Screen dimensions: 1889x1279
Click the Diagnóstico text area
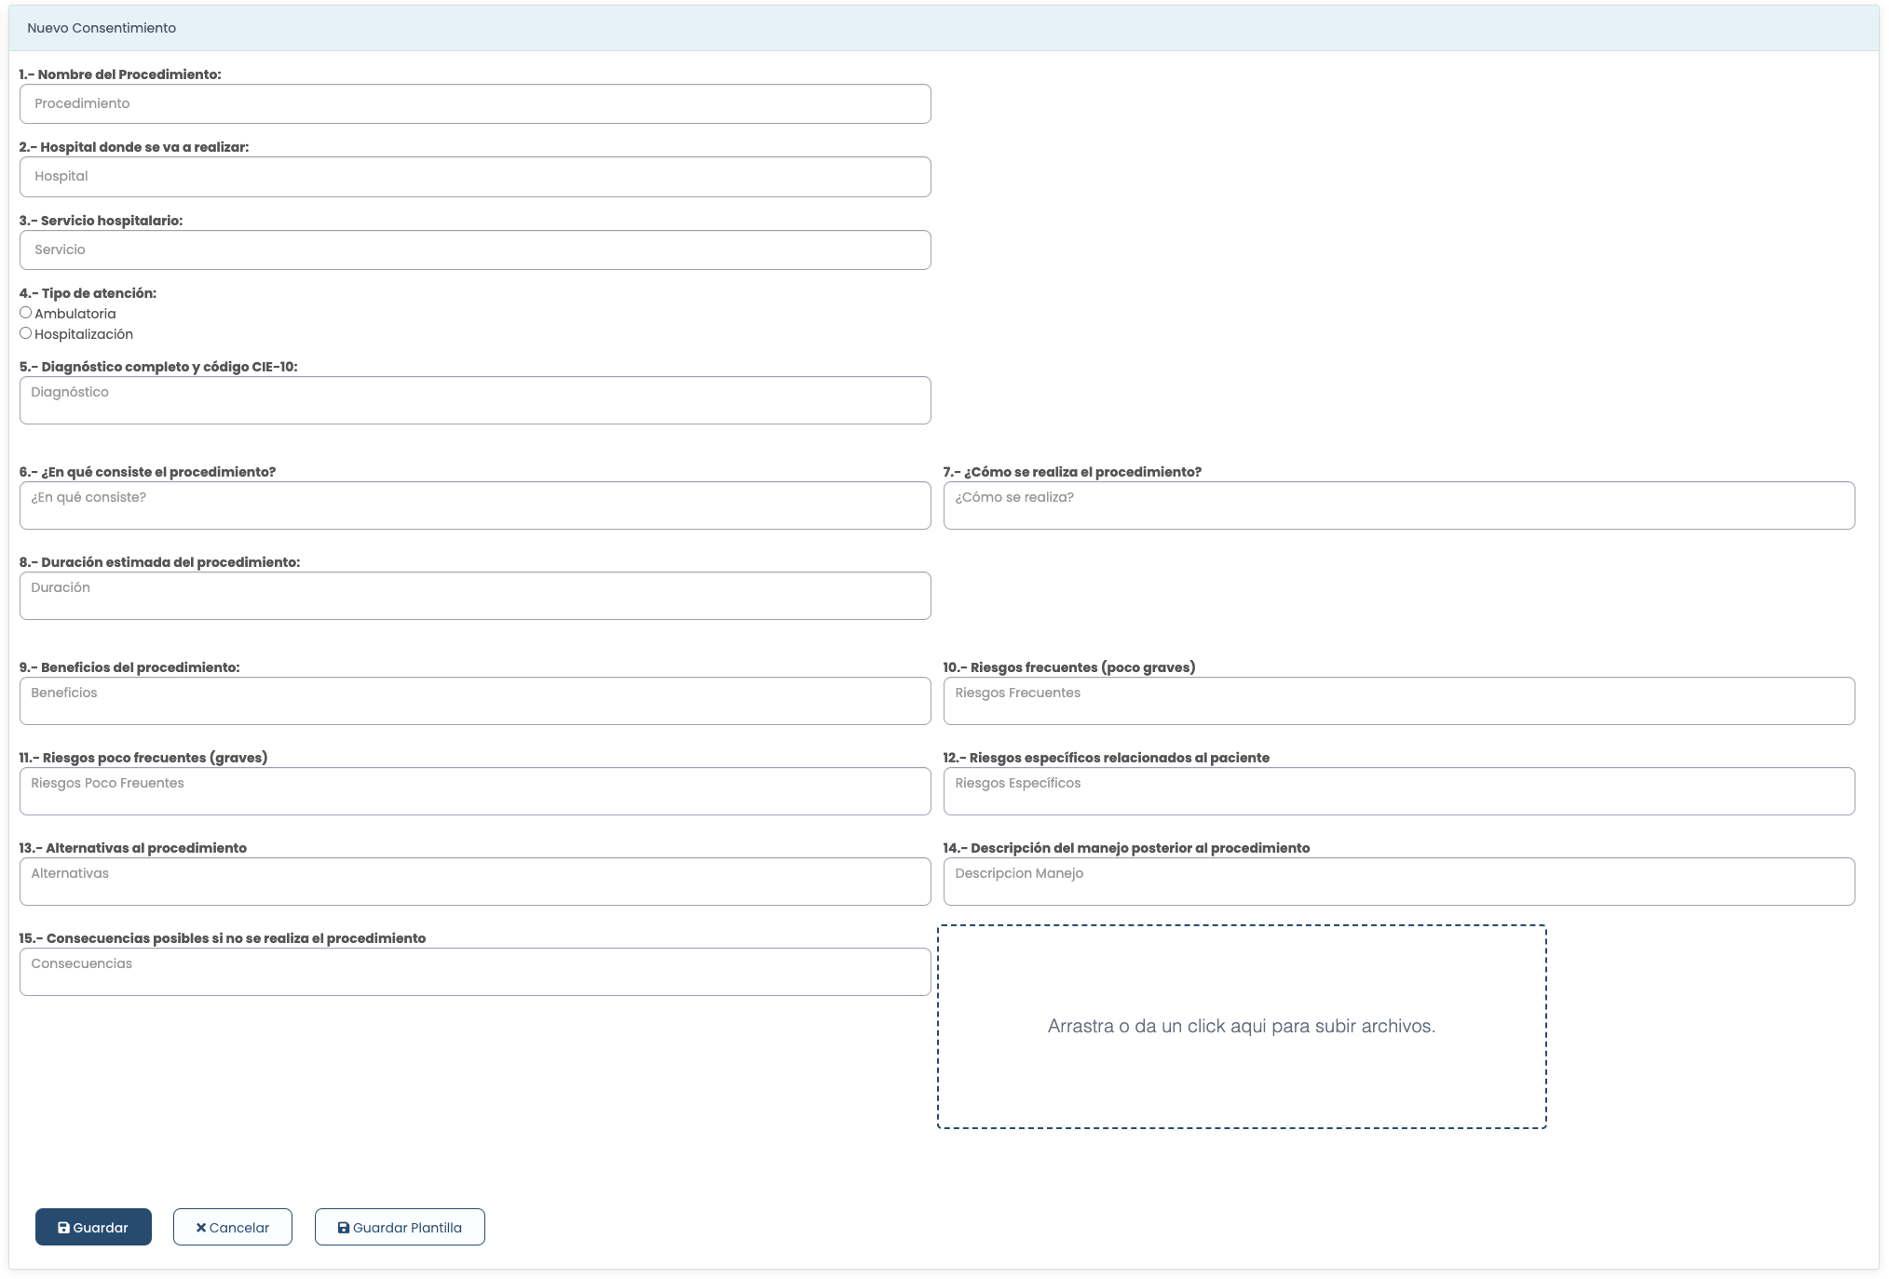click(475, 400)
